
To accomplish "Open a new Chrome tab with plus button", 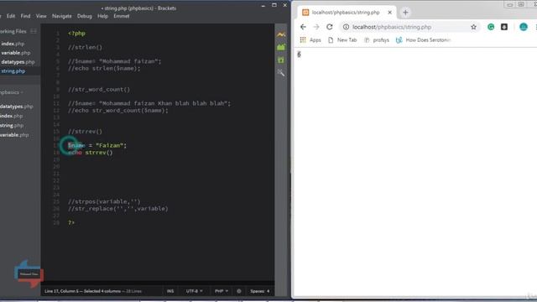I will pos(405,13).
